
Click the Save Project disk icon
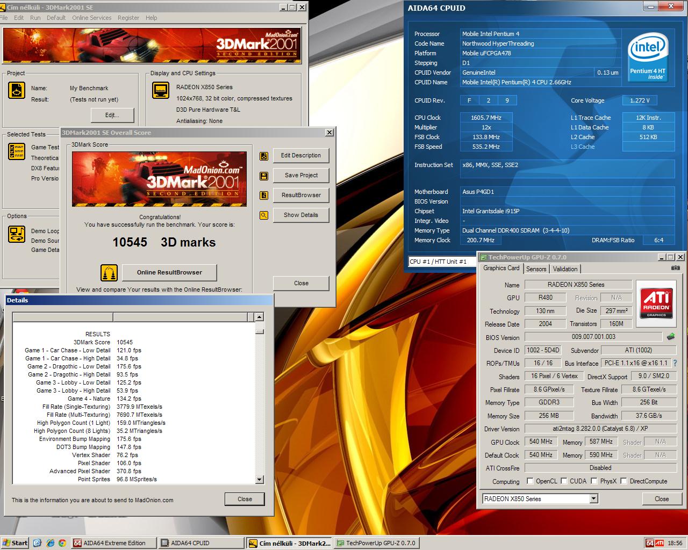pyautogui.click(x=264, y=176)
